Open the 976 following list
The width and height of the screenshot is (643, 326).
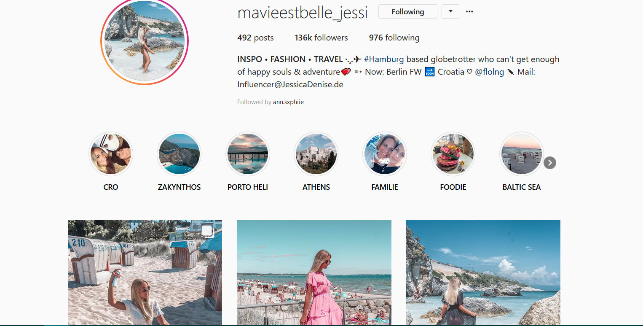tap(394, 38)
